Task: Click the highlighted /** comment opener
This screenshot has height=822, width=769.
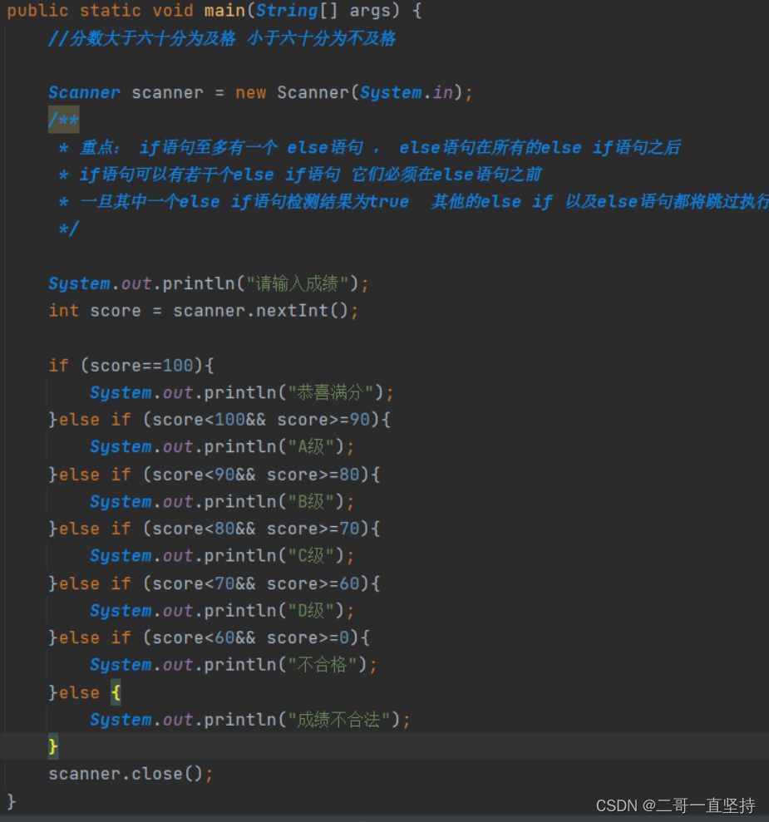Action: pos(63,120)
